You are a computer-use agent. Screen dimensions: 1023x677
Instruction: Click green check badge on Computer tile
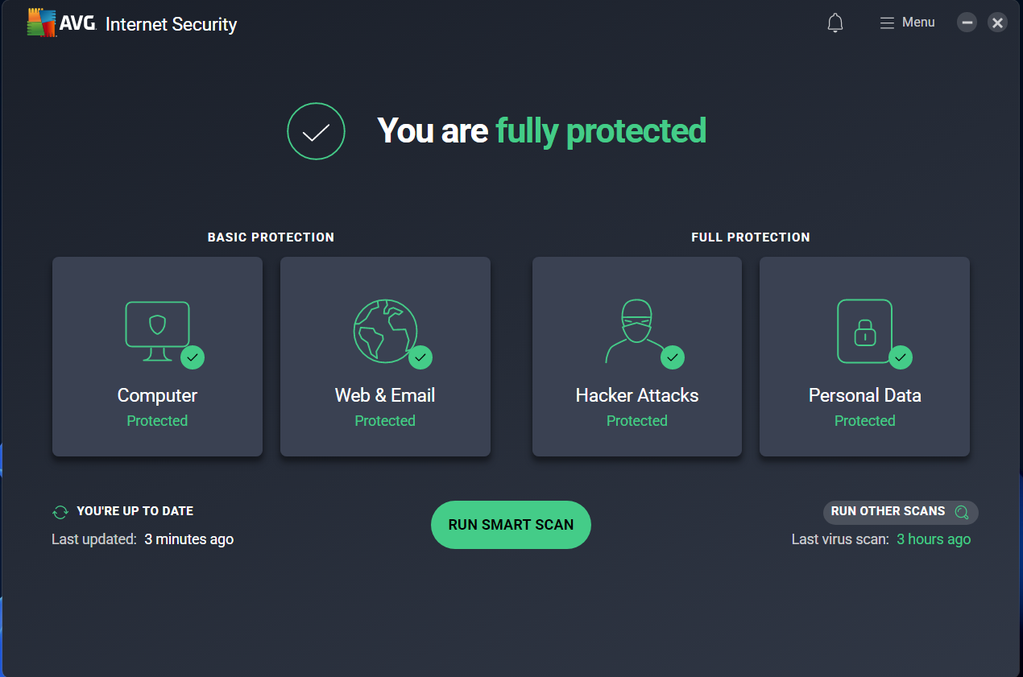coord(193,357)
